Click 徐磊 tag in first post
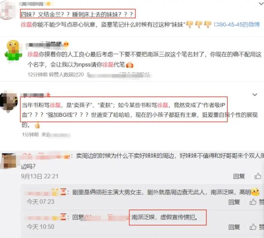The width and height of the screenshot is (264, 238). click(x=26, y=25)
